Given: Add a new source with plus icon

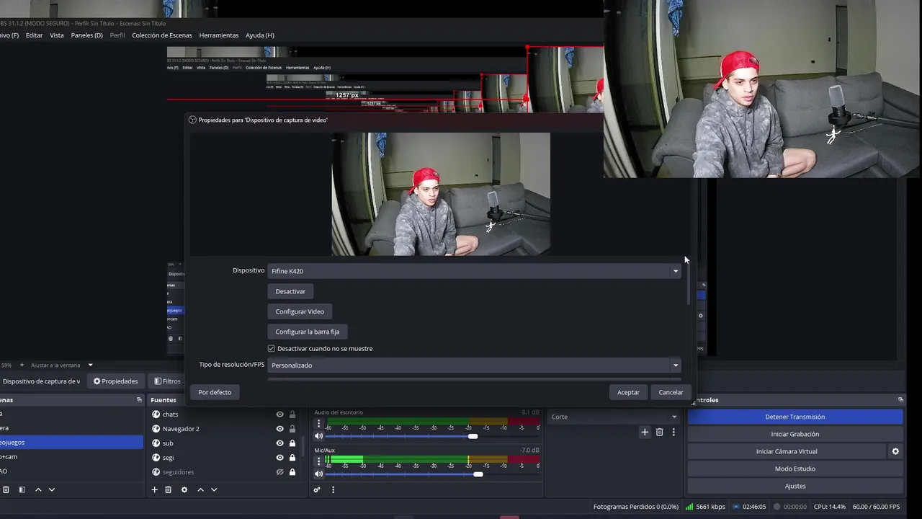Looking at the screenshot, I should 154,489.
